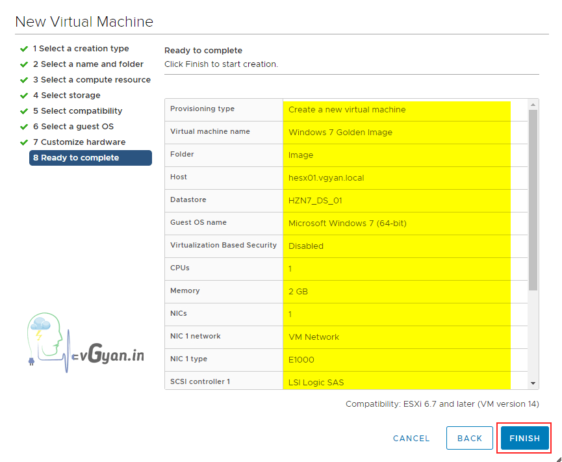Select the Virtual machine name value cell
Screen dimensions: 562x462
click(396, 133)
